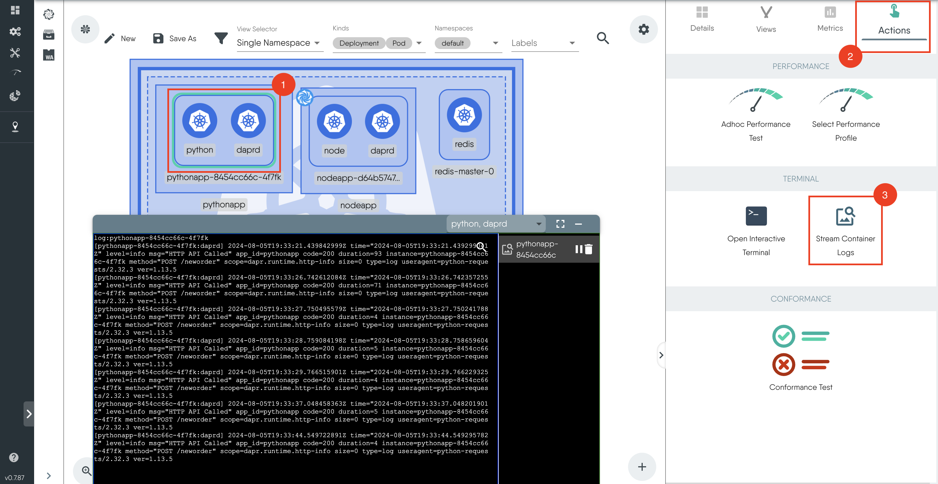Open the search magnifier in toolbar

pyautogui.click(x=602, y=38)
